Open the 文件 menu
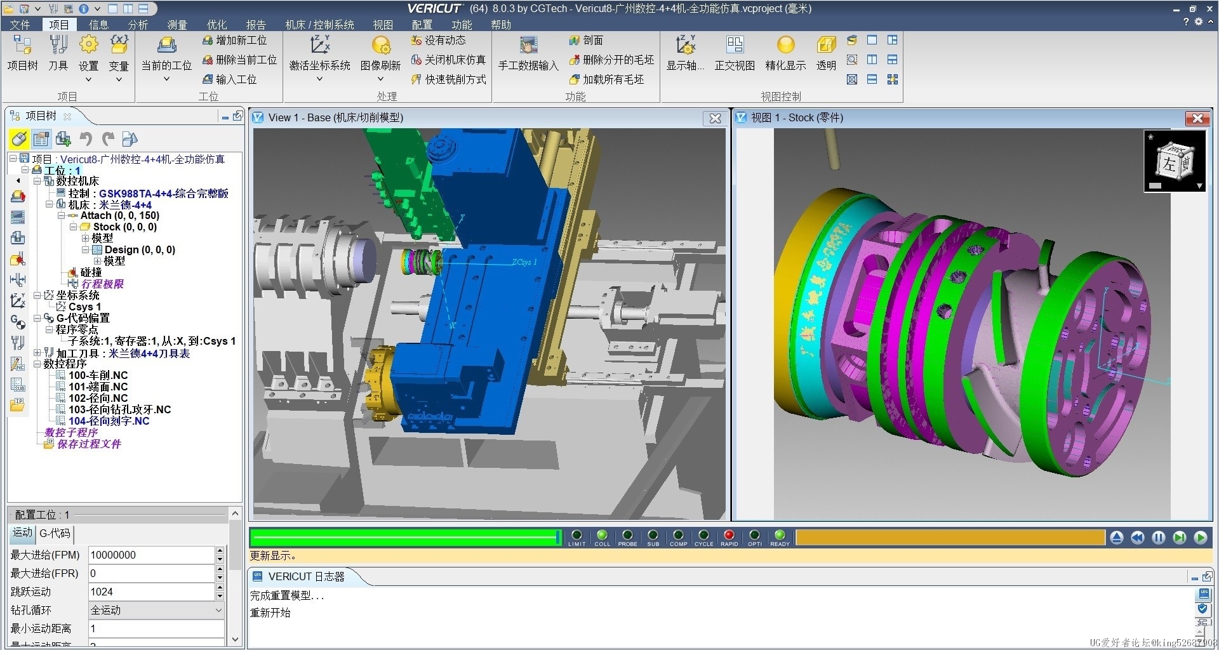The height and width of the screenshot is (650, 1219). pos(20,25)
